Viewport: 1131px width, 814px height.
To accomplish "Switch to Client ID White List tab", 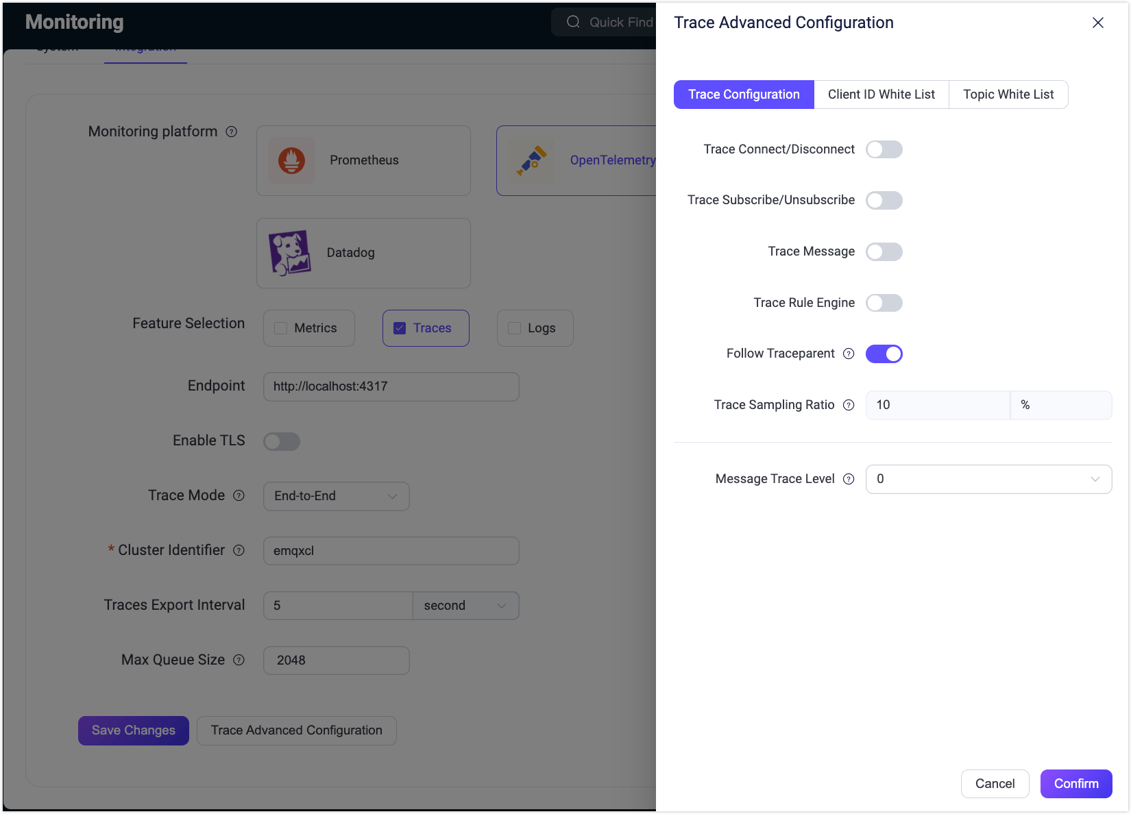I will 881,95.
